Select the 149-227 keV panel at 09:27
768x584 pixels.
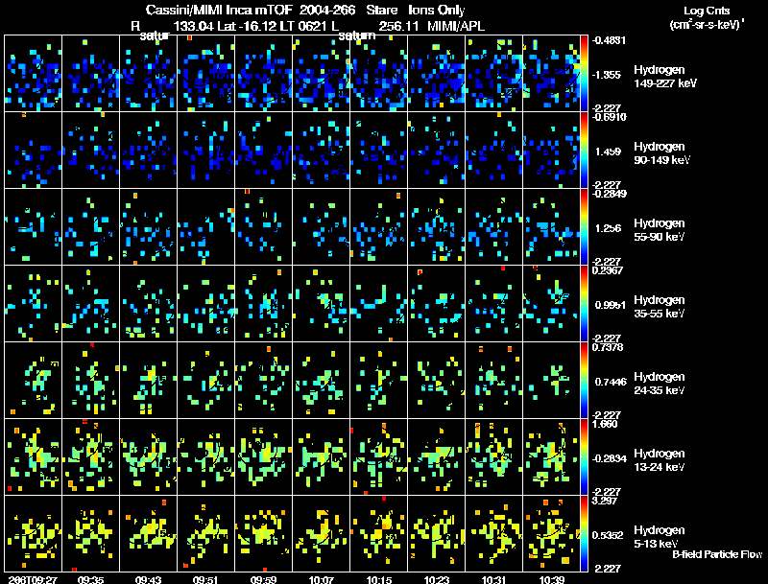34,74
